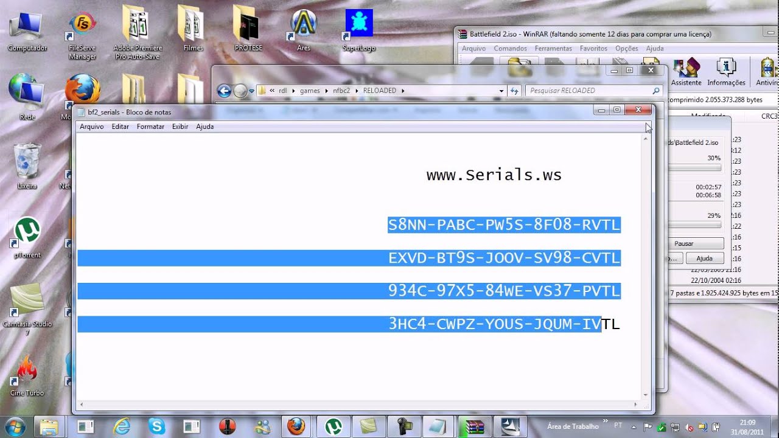Click the rdl breadcrumb in Explorer
The width and height of the screenshot is (779, 438).
point(283,91)
